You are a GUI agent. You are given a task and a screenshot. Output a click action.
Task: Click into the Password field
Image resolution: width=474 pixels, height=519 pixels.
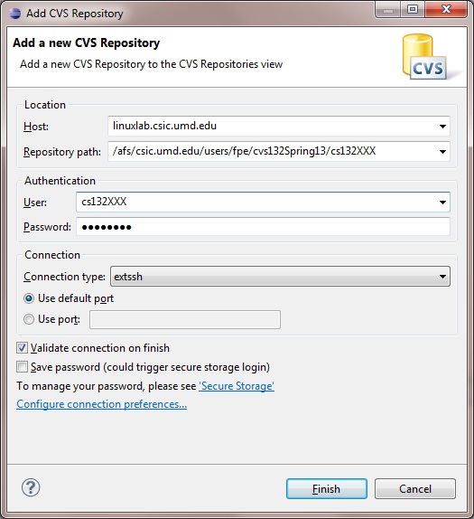[x=263, y=227]
